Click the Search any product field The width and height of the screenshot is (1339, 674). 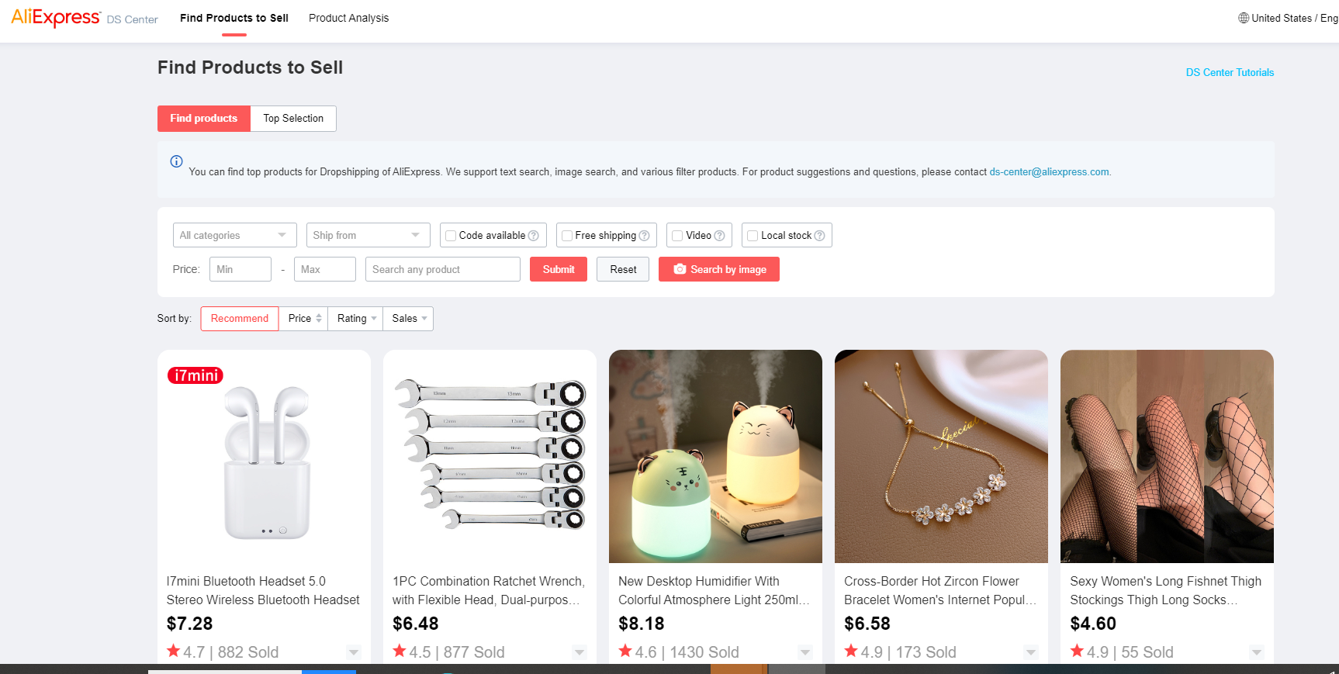(442, 269)
